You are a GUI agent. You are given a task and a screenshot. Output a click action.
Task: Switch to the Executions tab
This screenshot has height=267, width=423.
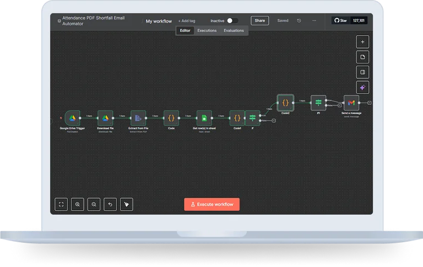pyautogui.click(x=207, y=31)
